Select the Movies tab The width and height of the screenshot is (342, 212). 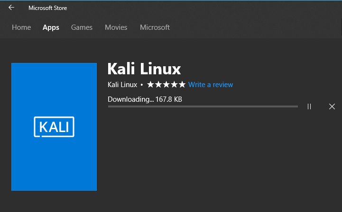point(116,27)
